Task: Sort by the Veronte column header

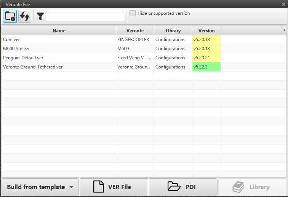Action: 135,31
